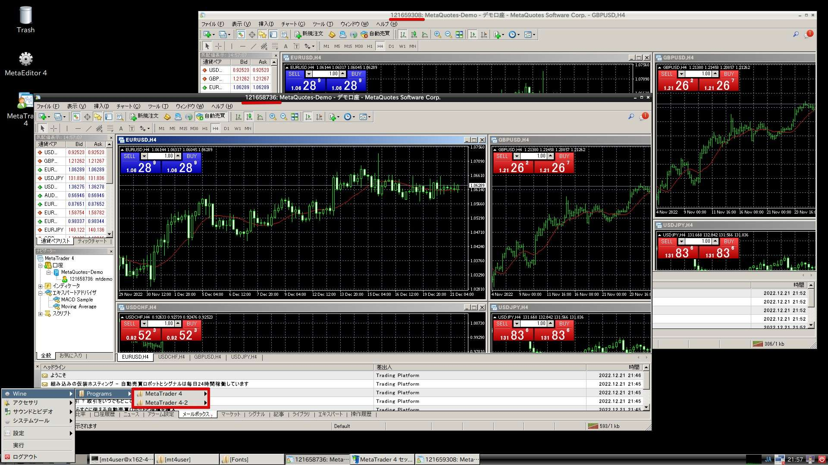Click Zoom Out in back 121659308 window
The image size is (828, 465).
point(448,34)
